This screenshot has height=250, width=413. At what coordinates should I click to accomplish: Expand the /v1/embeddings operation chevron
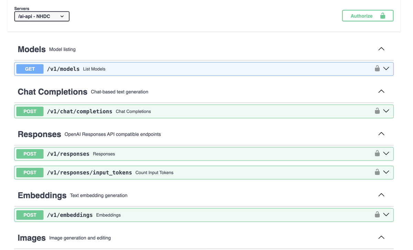click(386, 215)
